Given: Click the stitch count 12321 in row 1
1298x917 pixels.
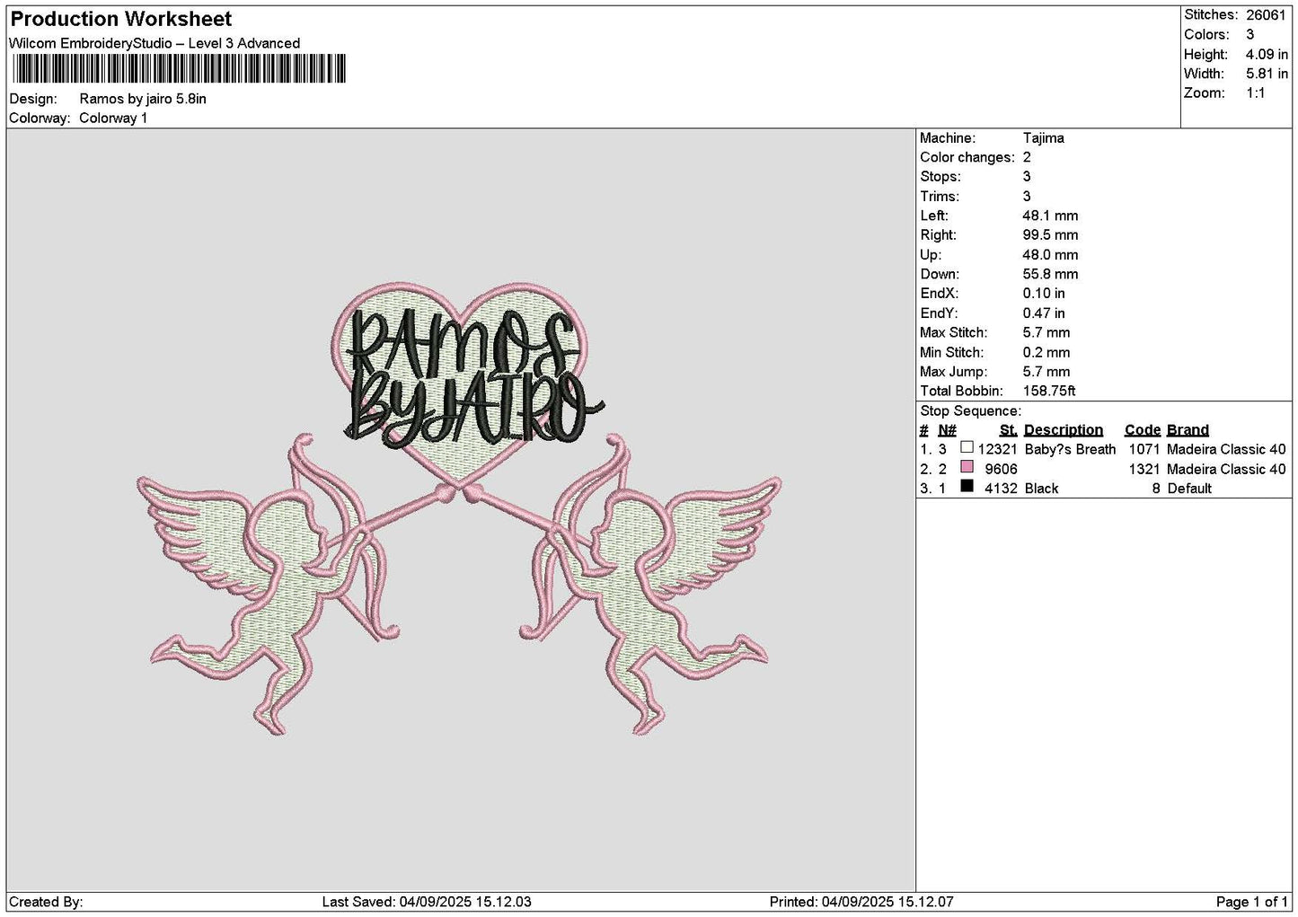Looking at the screenshot, I should point(998,449).
